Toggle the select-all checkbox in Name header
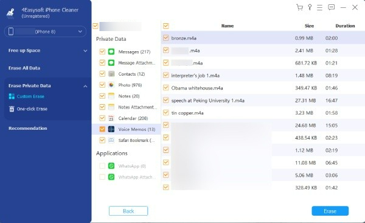 pos(165,26)
